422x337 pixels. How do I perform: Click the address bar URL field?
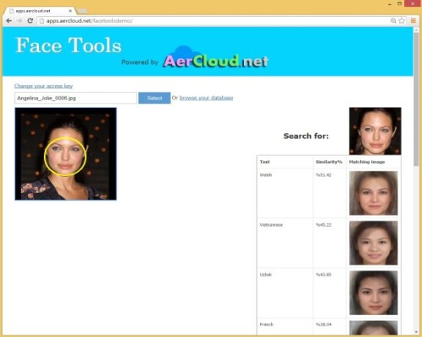click(x=214, y=21)
